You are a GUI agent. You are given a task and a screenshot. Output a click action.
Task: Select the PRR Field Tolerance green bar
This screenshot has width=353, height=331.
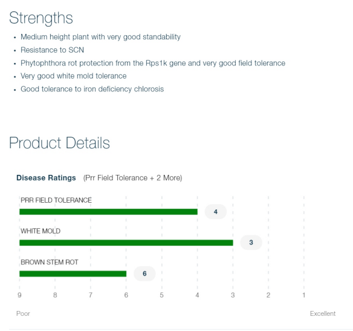coord(109,212)
